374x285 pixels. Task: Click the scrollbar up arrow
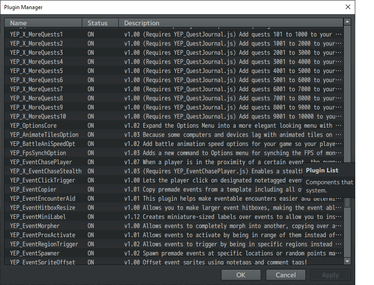347,22
